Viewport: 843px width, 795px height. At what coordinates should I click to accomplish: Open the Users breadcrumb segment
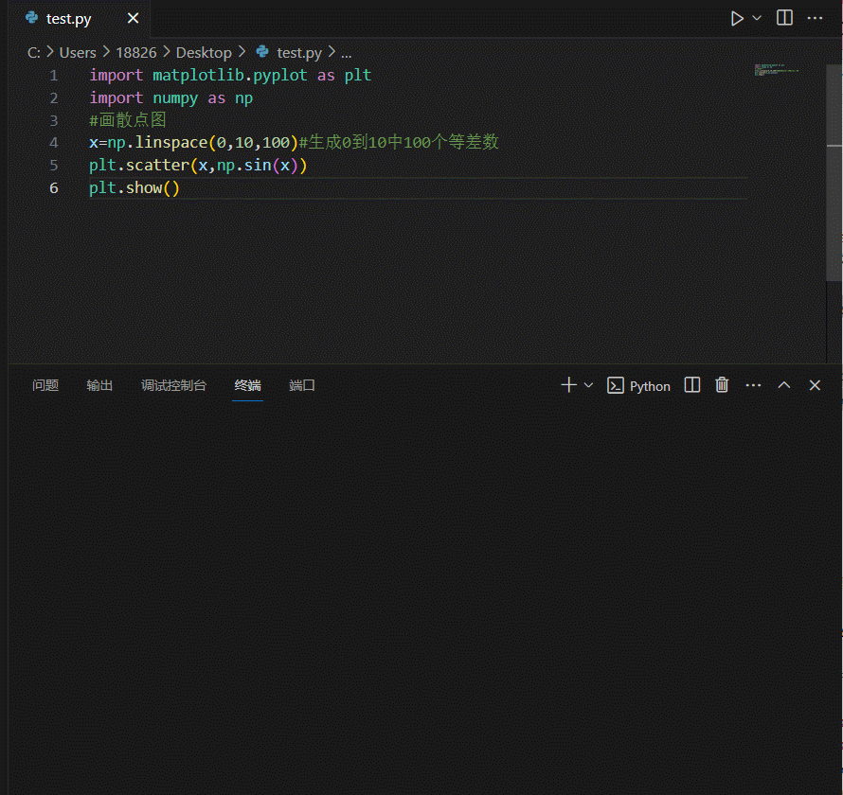[78, 53]
